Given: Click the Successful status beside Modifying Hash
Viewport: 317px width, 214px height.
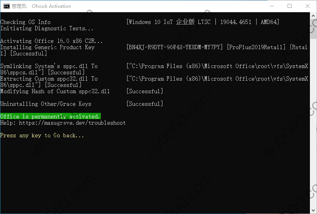Looking at the screenshot, I should pyautogui.click(x=145, y=91).
